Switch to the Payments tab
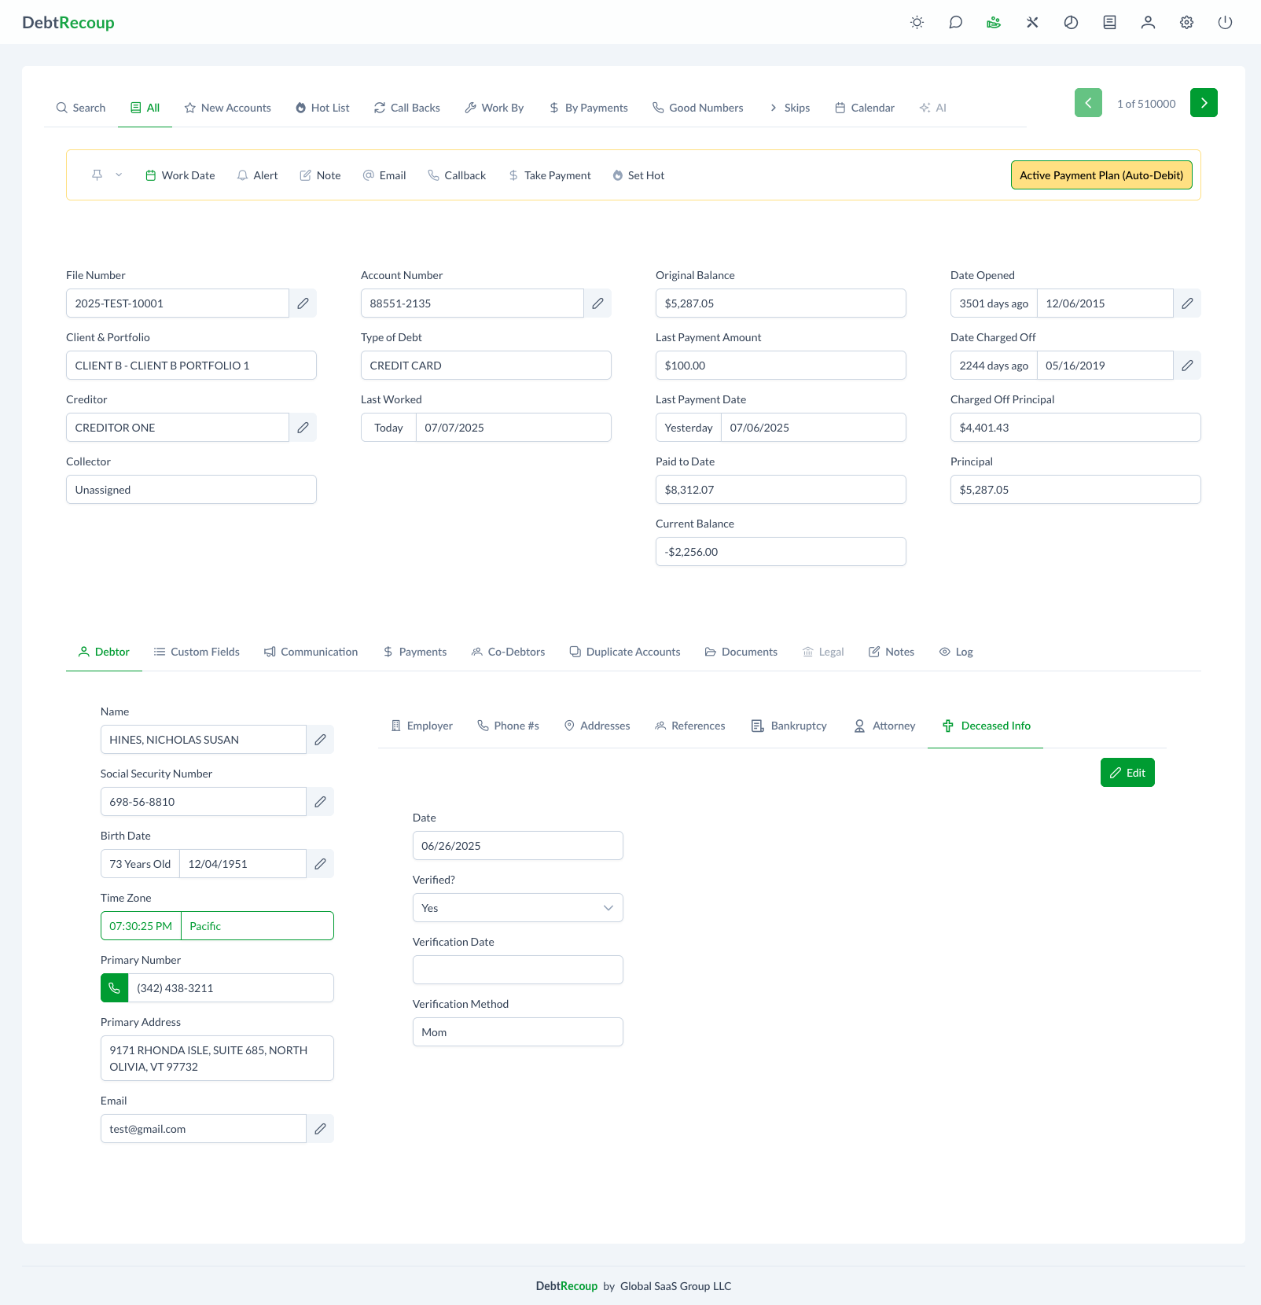The width and height of the screenshot is (1261, 1305). point(415,652)
